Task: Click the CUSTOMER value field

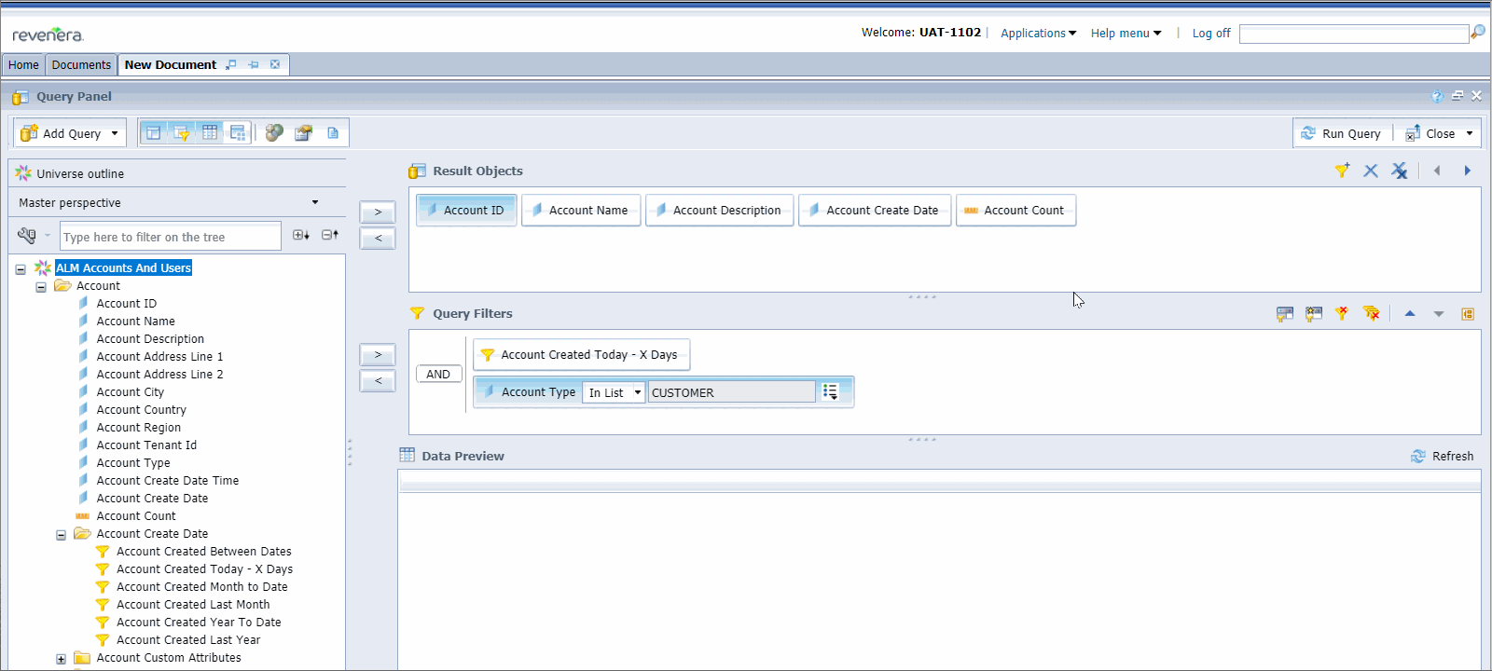Action: tap(731, 392)
